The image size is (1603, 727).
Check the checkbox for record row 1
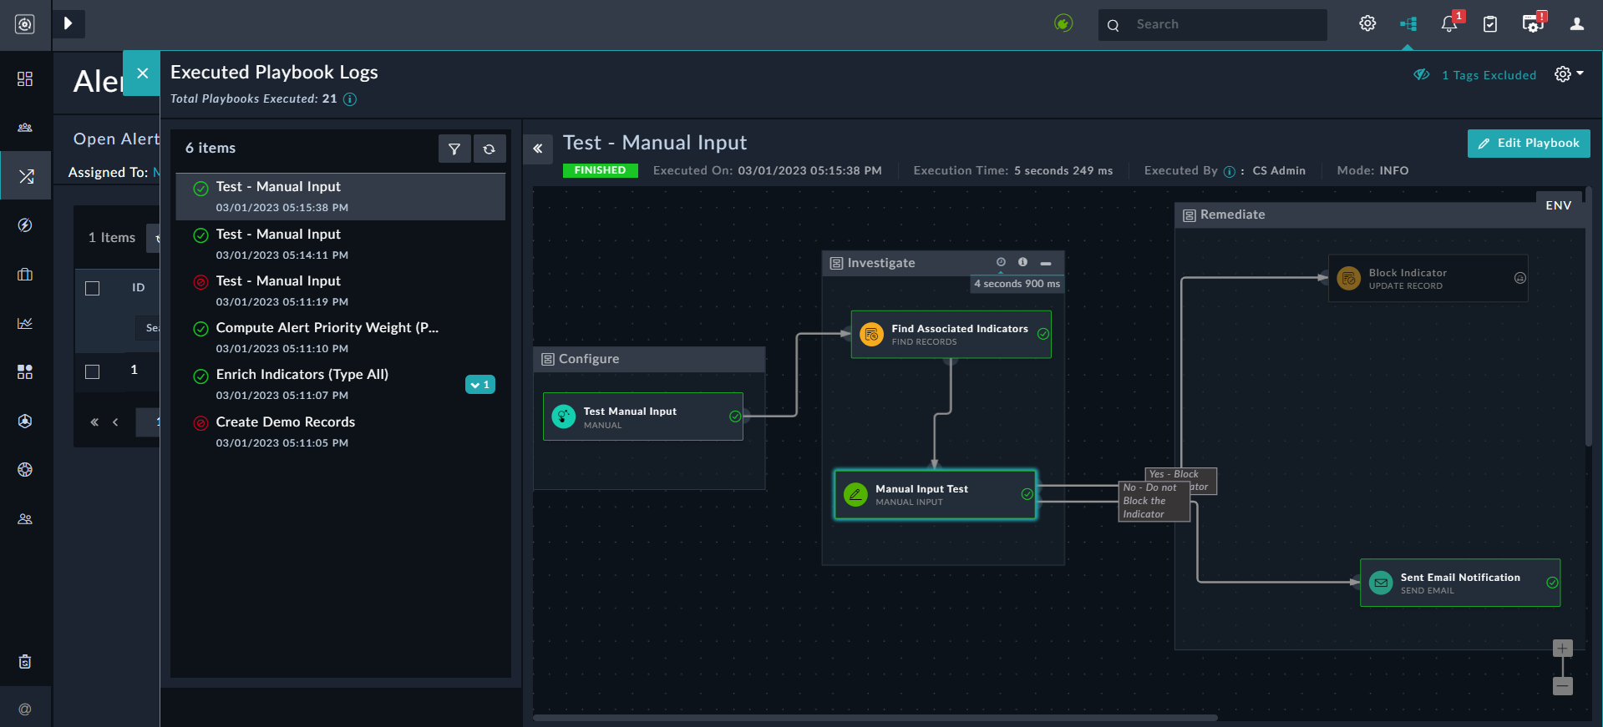(93, 371)
